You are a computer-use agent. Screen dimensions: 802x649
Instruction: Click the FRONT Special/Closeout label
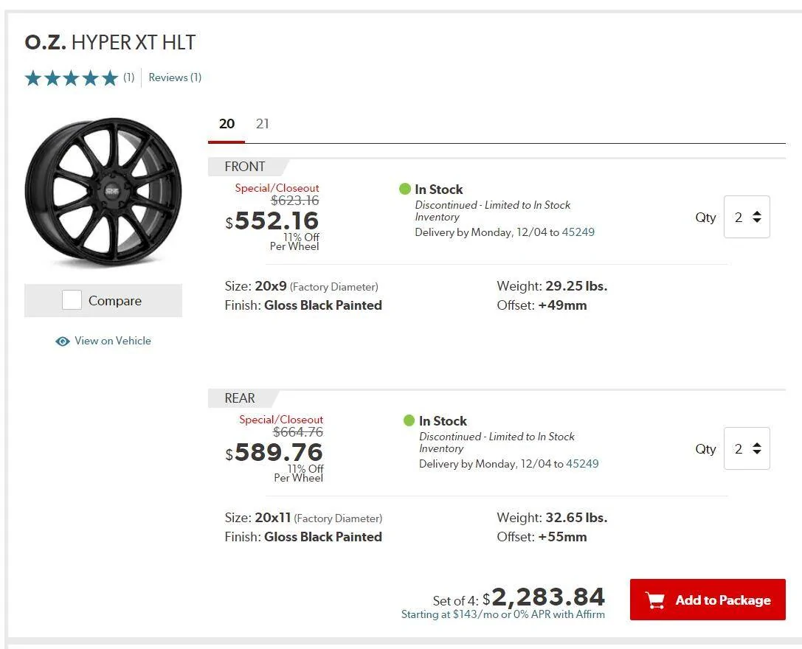pyautogui.click(x=277, y=188)
